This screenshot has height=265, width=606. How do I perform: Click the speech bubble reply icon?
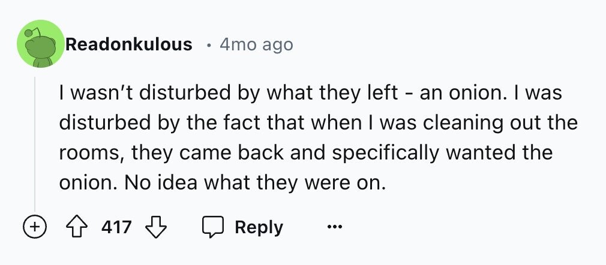[213, 227]
